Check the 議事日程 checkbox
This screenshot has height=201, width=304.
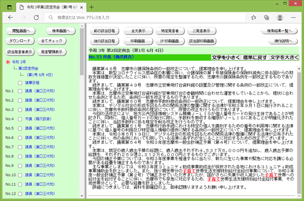tap(20, 83)
